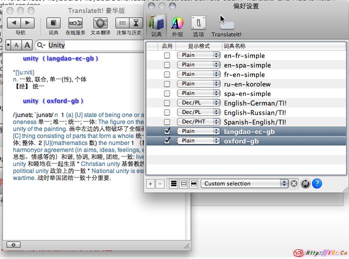Click the plus button to add dictionary
The height and width of the screenshot is (259, 349).
coord(150,183)
